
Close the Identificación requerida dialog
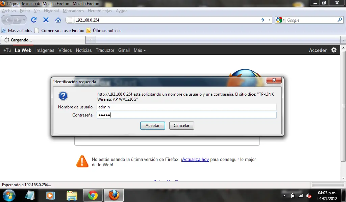pyautogui.click(x=274, y=80)
